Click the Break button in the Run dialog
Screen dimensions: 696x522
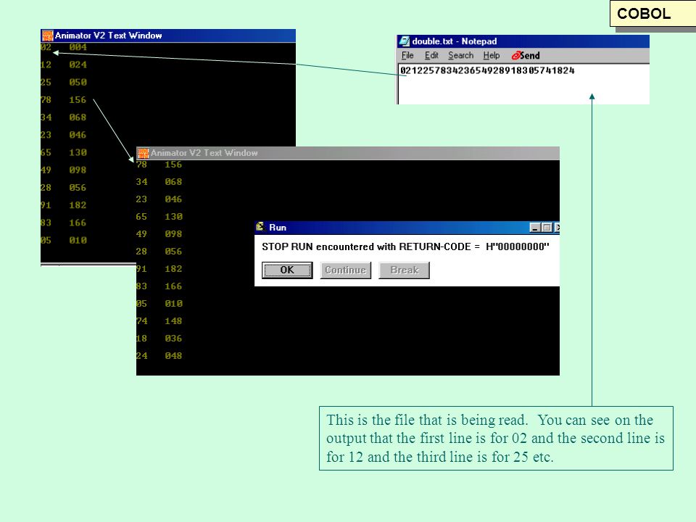coord(404,270)
